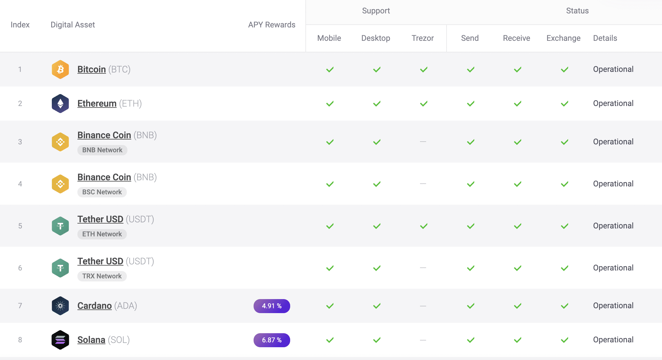Click the BNB Network tag
The width and height of the screenshot is (662, 360).
(x=102, y=150)
